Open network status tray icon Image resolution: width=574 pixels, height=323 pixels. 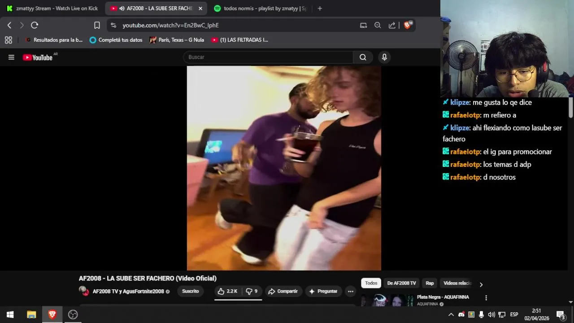[502, 314]
